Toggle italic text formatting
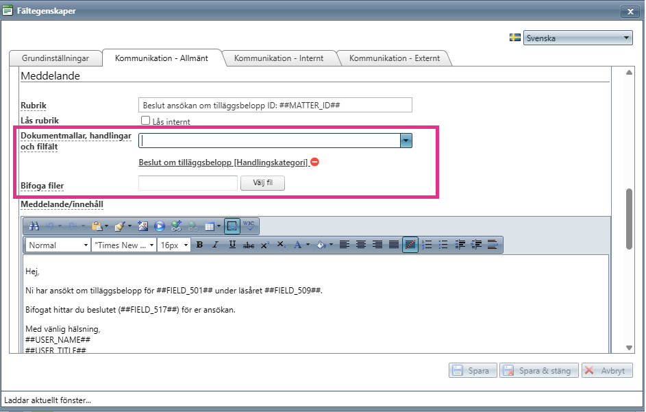The image size is (646, 412). tap(215, 245)
